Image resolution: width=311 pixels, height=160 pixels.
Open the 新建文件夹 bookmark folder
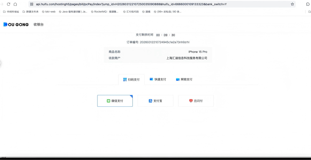[x=31, y=12]
